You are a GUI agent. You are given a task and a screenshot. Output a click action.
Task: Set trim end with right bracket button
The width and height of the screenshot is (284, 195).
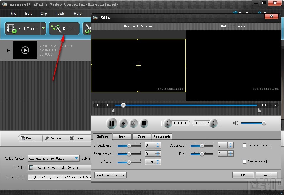(214, 123)
